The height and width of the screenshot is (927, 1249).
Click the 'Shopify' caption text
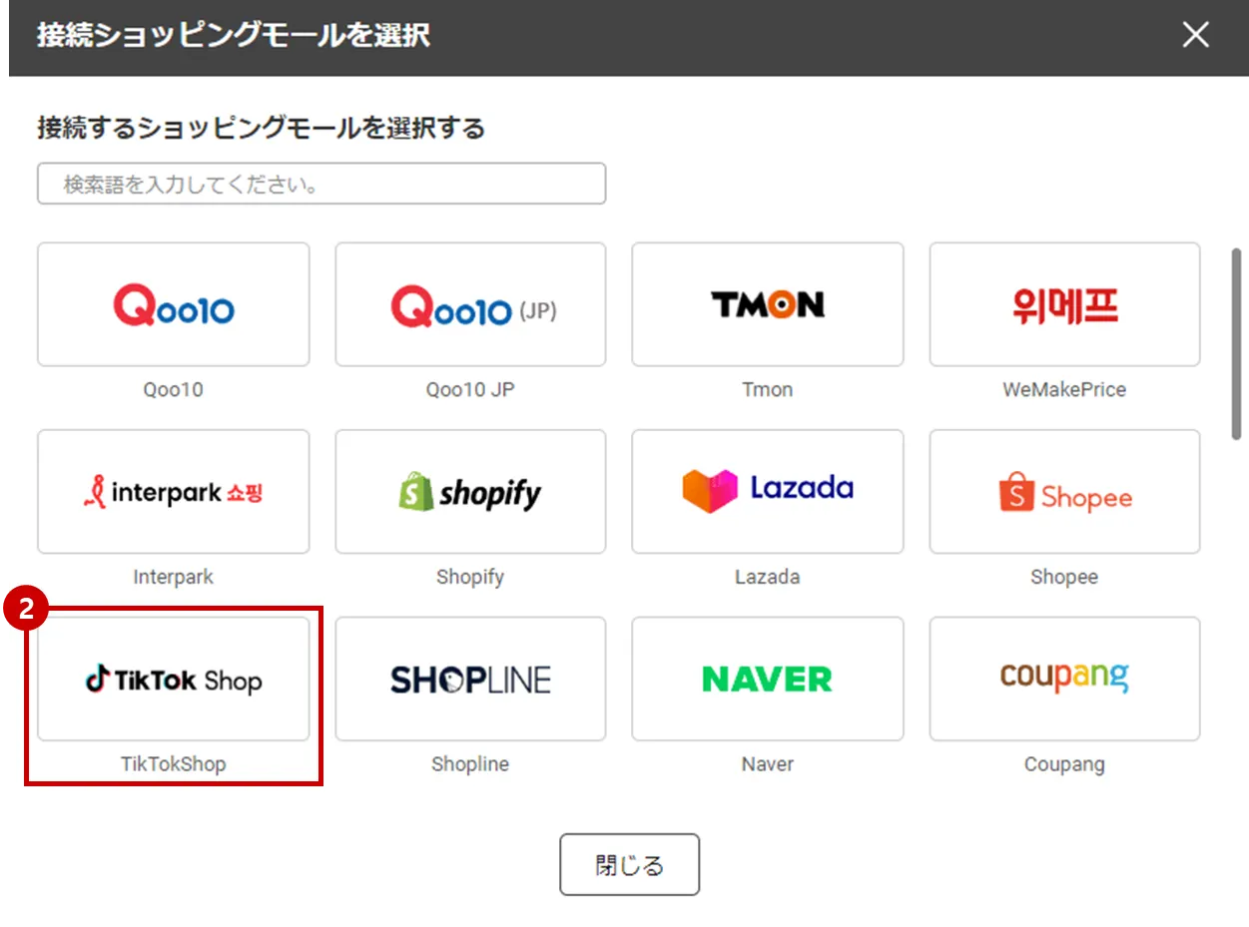tap(470, 577)
